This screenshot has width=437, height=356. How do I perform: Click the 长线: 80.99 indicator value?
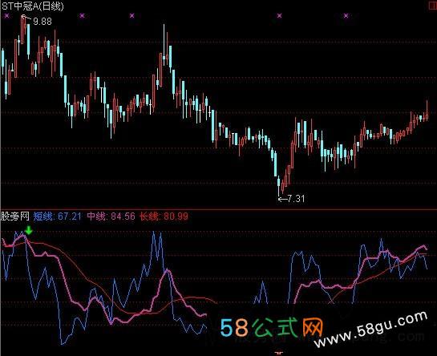(x=164, y=216)
